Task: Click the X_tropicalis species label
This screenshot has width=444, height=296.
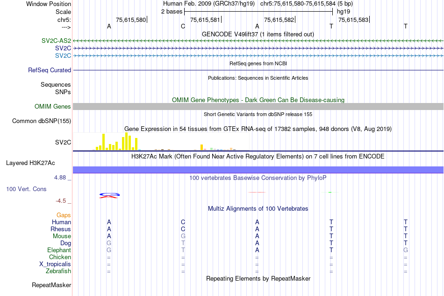Action: [x=55, y=264]
